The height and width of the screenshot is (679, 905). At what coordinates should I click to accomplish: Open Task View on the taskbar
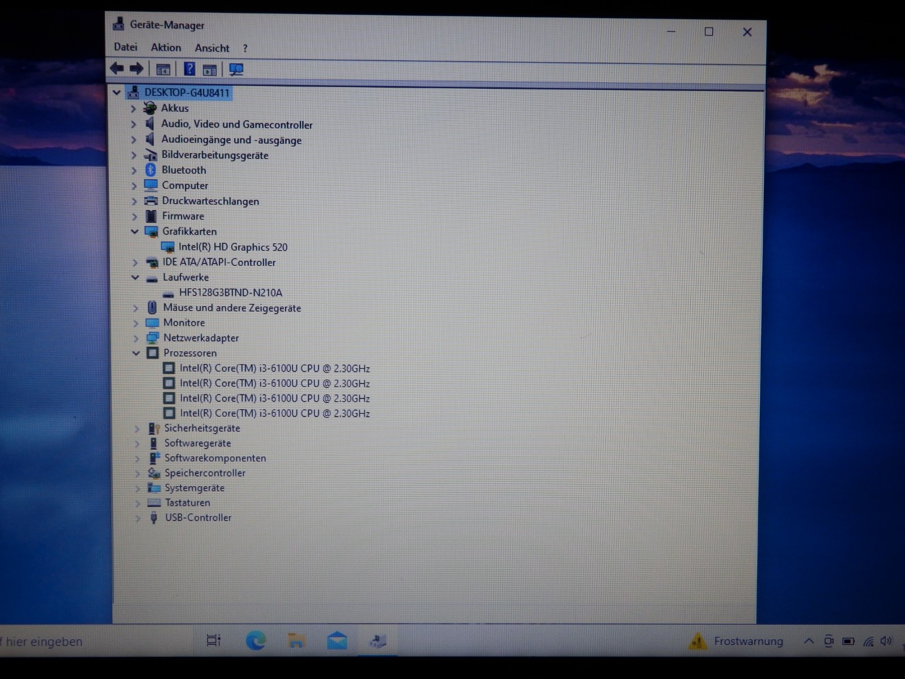214,641
